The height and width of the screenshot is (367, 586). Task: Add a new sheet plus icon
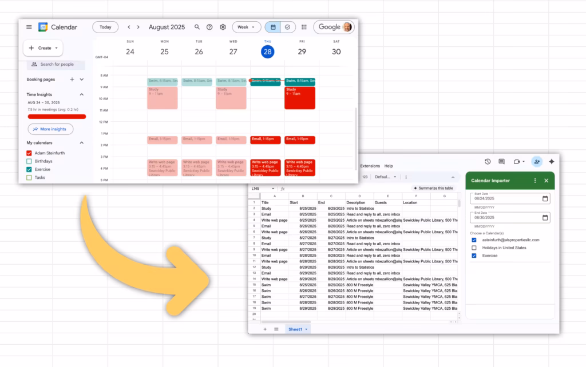[x=265, y=329]
